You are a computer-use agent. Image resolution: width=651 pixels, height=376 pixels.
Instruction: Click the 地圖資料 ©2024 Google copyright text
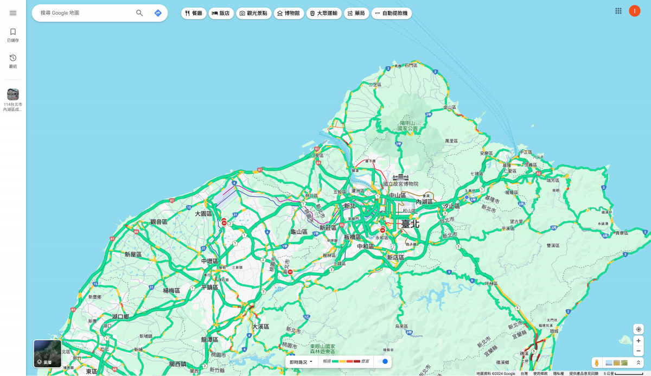click(x=496, y=373)
